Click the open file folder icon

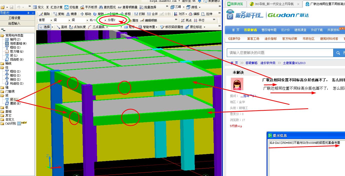[3, 7]
